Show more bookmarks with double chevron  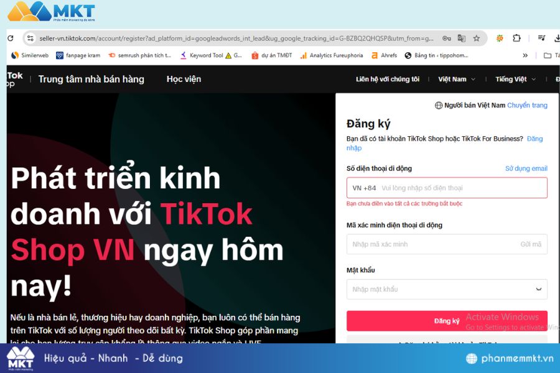click(525, 55)
